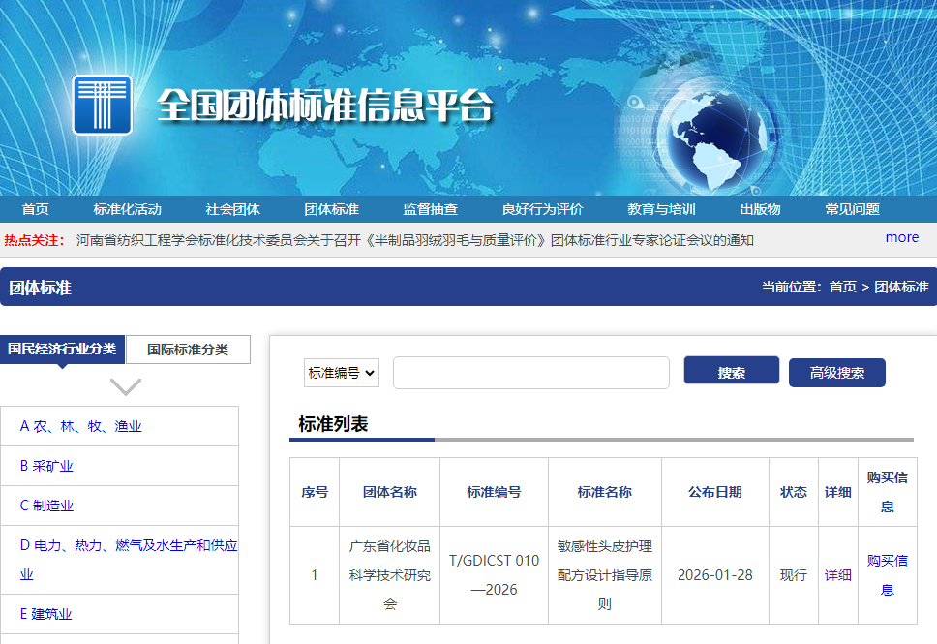Select category C 制造业

coord(46,506)
